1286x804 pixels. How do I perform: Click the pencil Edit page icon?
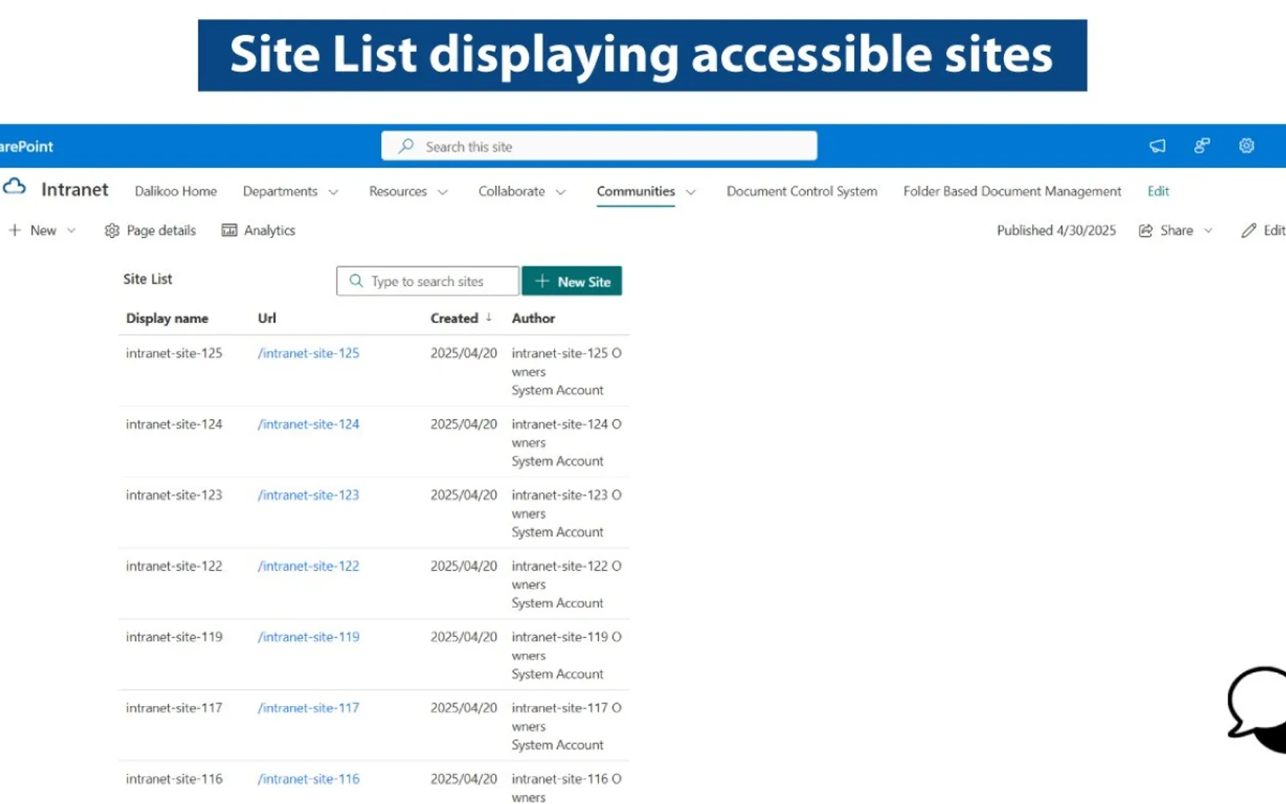[x=1248, y=231]
